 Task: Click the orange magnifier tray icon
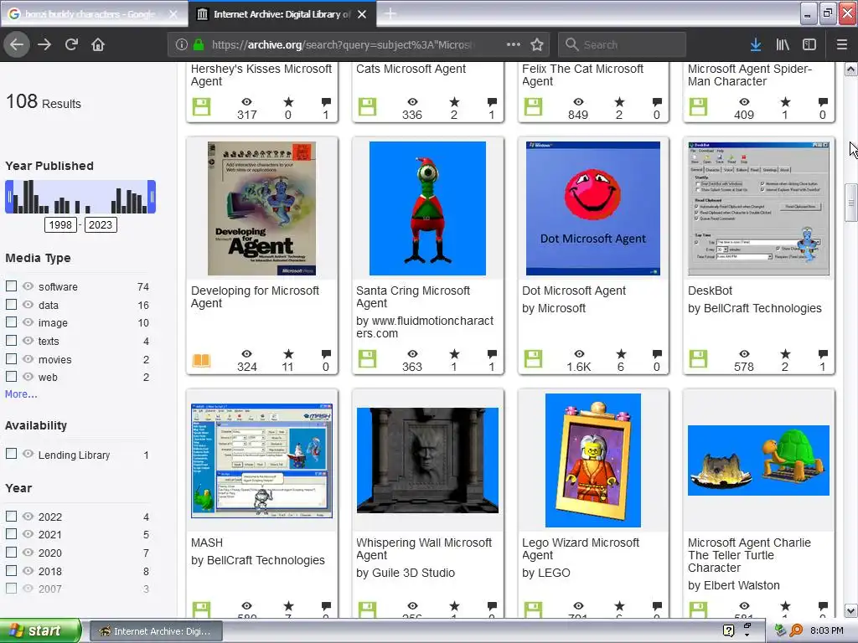(796, 630)
